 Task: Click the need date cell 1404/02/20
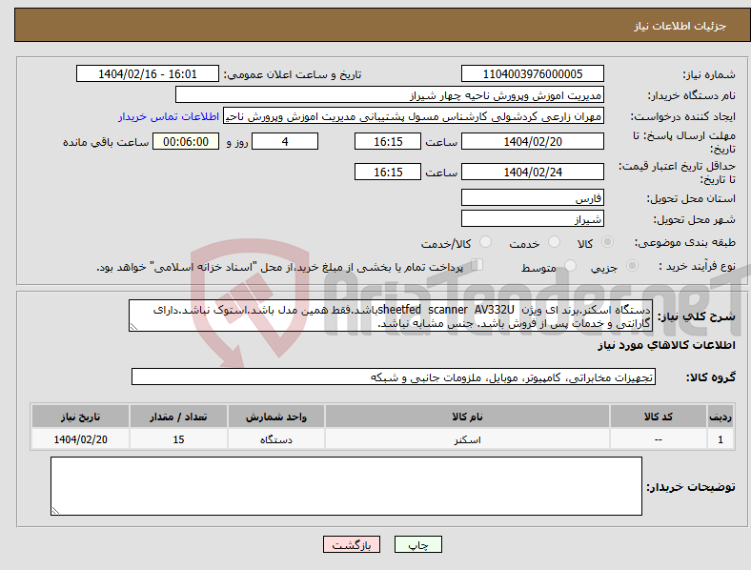click(80, 439)
